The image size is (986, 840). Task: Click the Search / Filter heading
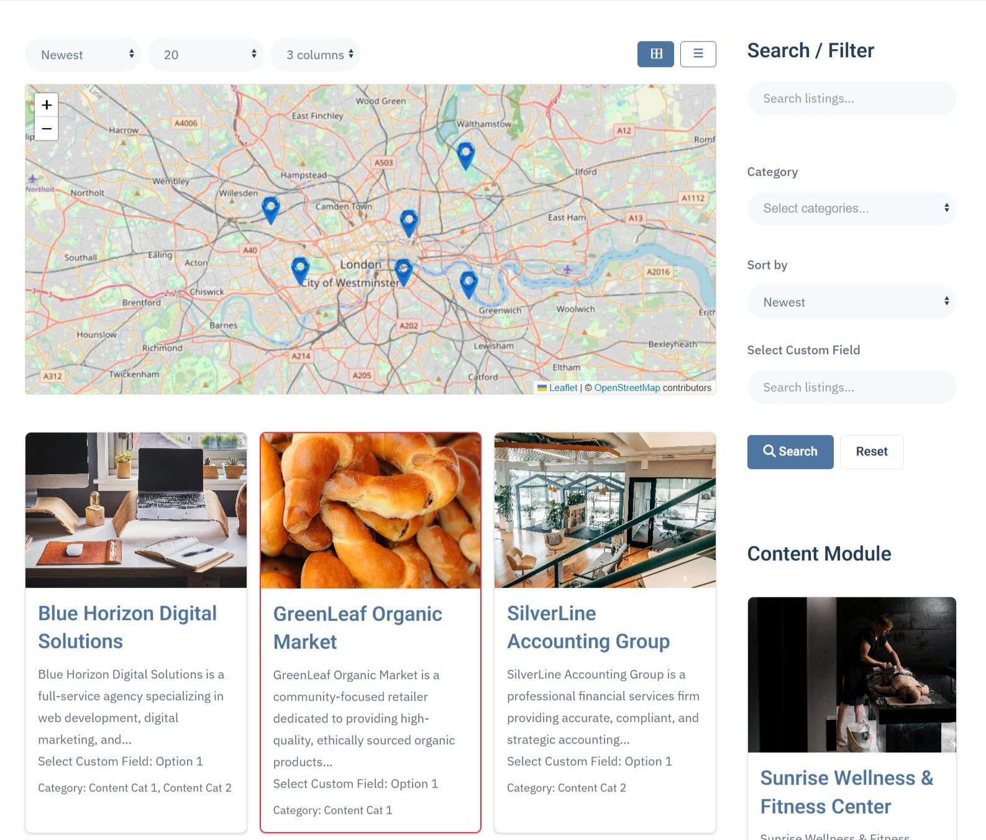coord(810,50)
